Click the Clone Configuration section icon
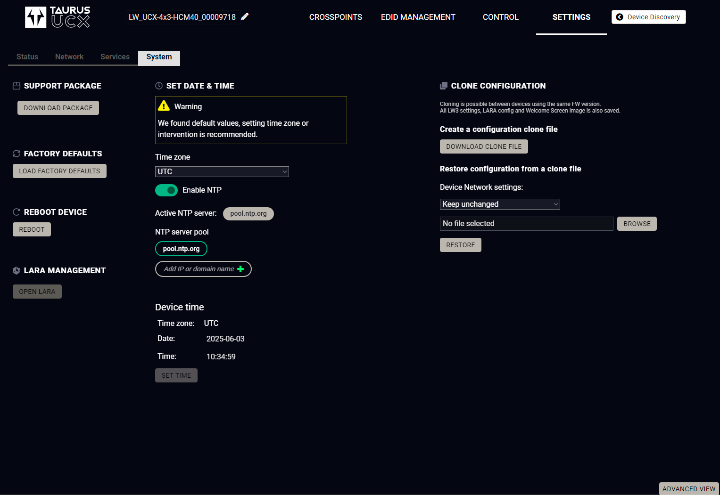The image size is (720, 495). (x=443, y=86)
